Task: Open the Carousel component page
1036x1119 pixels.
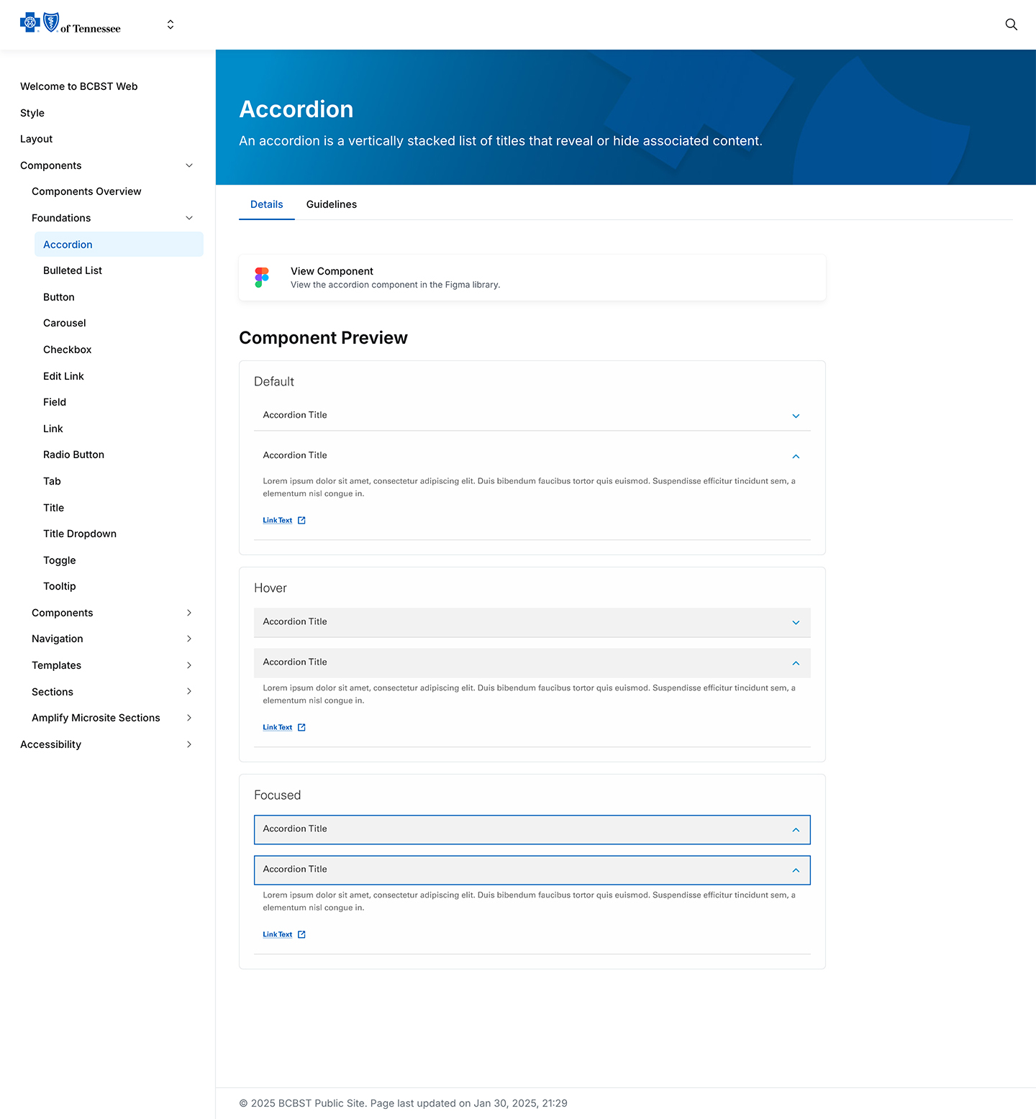Action: (64, 323)
